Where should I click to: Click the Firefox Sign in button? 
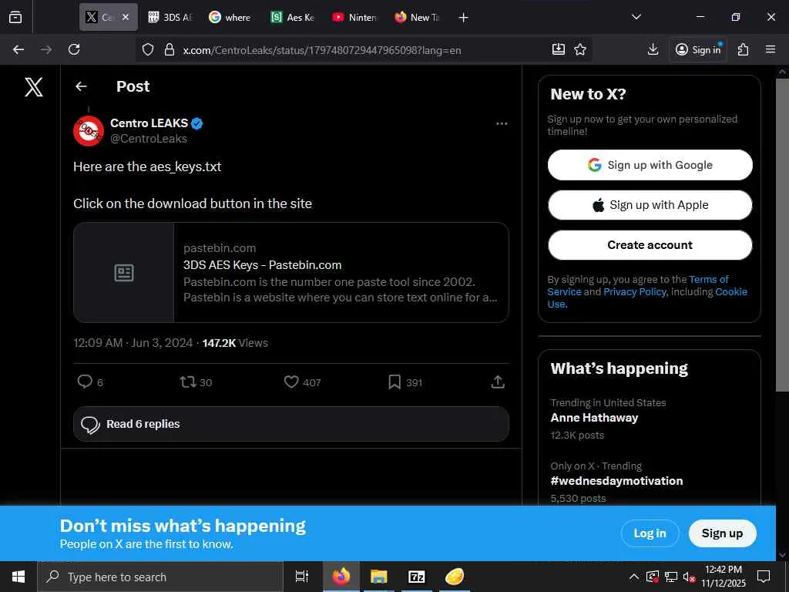[698, 49]
